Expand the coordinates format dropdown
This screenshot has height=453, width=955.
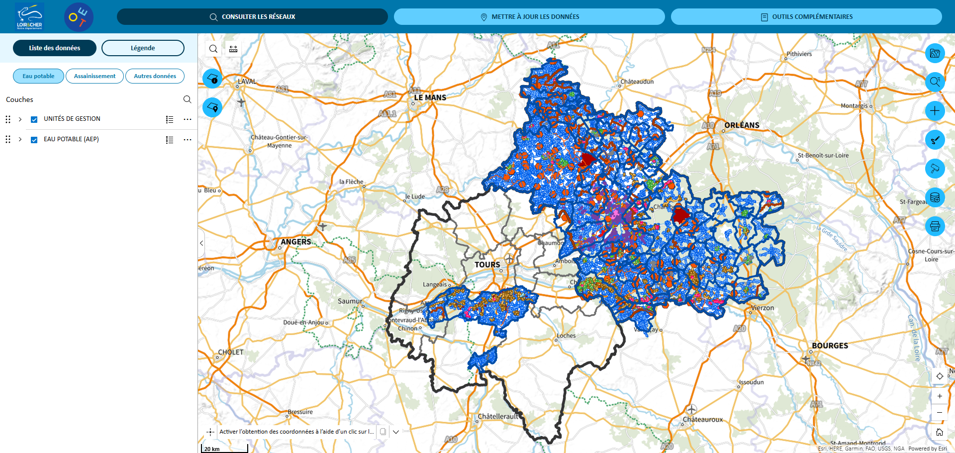[x=396, y=432]
